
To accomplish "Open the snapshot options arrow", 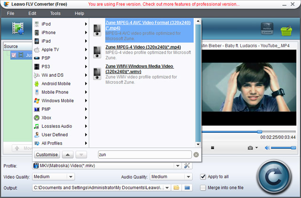I will pos(256,147).
